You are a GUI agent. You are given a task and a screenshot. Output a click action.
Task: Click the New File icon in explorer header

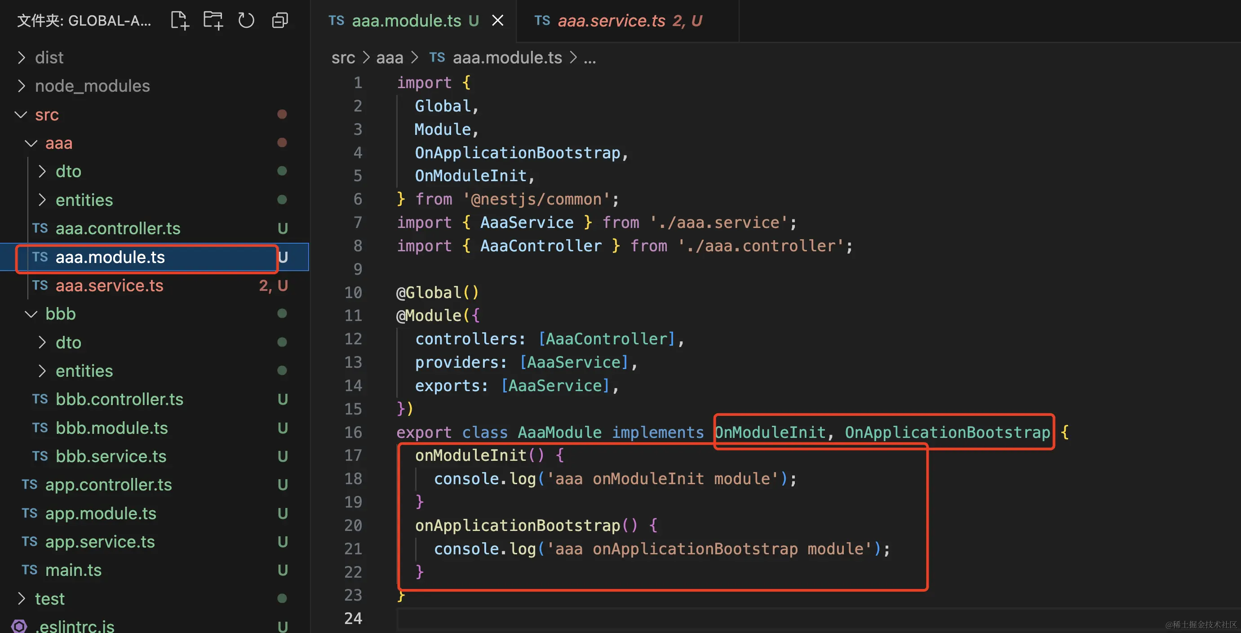(x=180, y=20)
